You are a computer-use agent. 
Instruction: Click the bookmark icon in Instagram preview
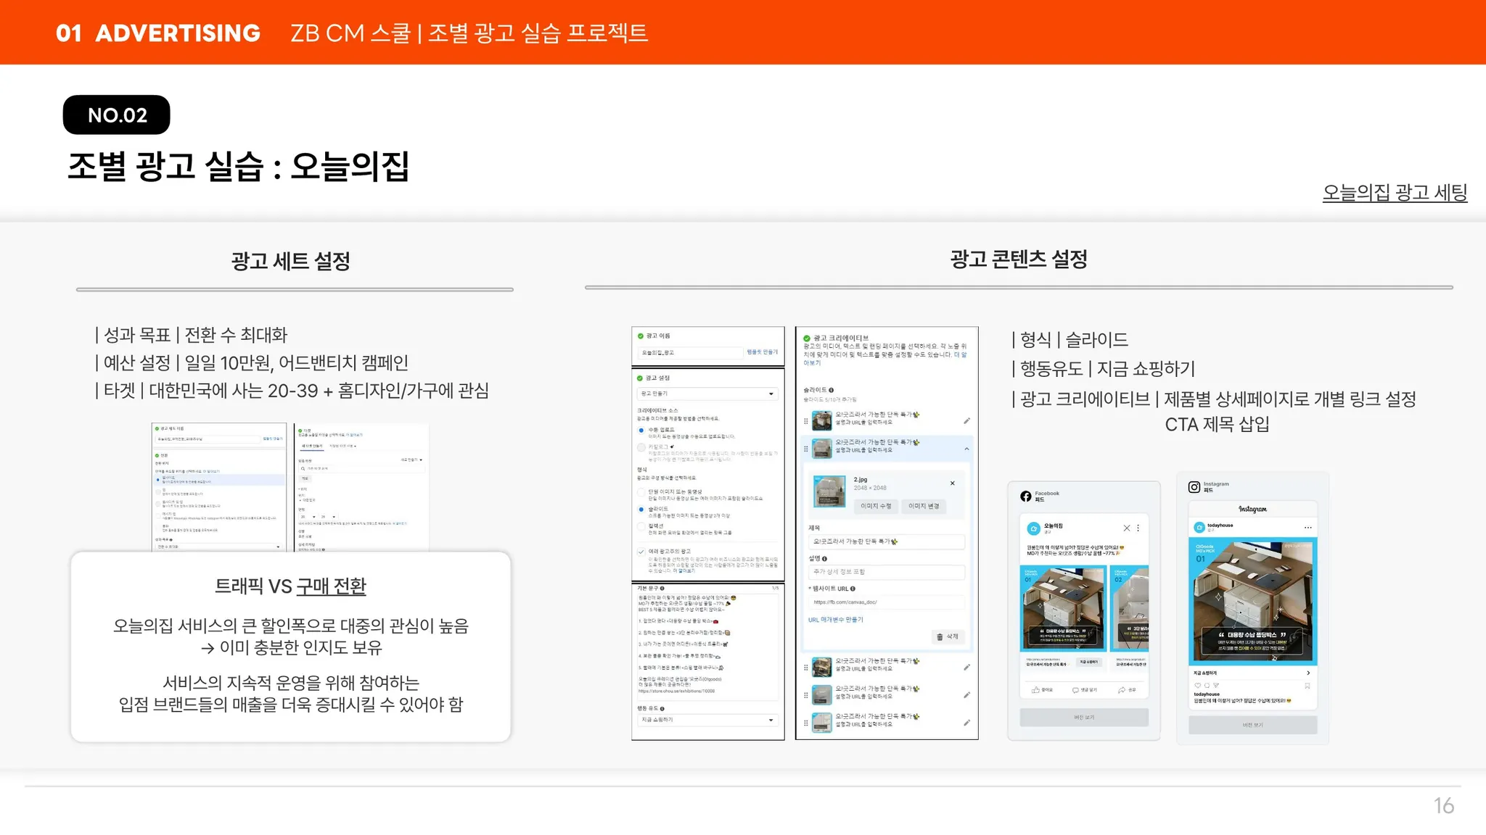1308,686
